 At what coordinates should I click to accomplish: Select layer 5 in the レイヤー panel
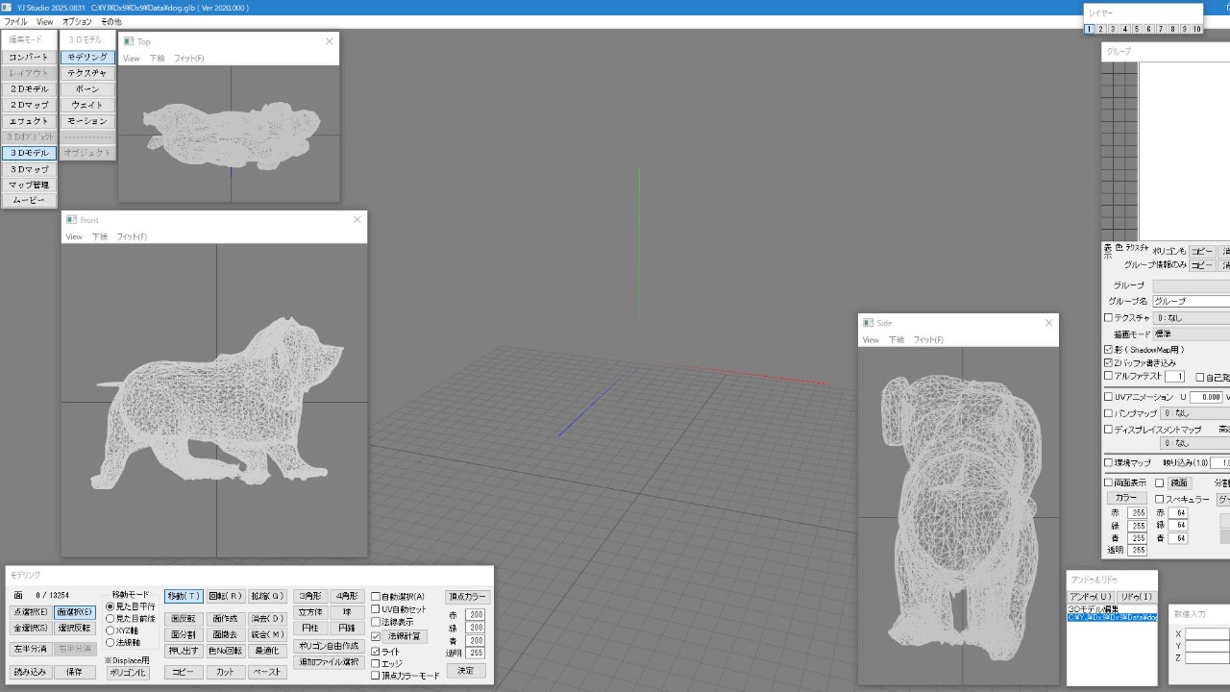[1137, 30]
